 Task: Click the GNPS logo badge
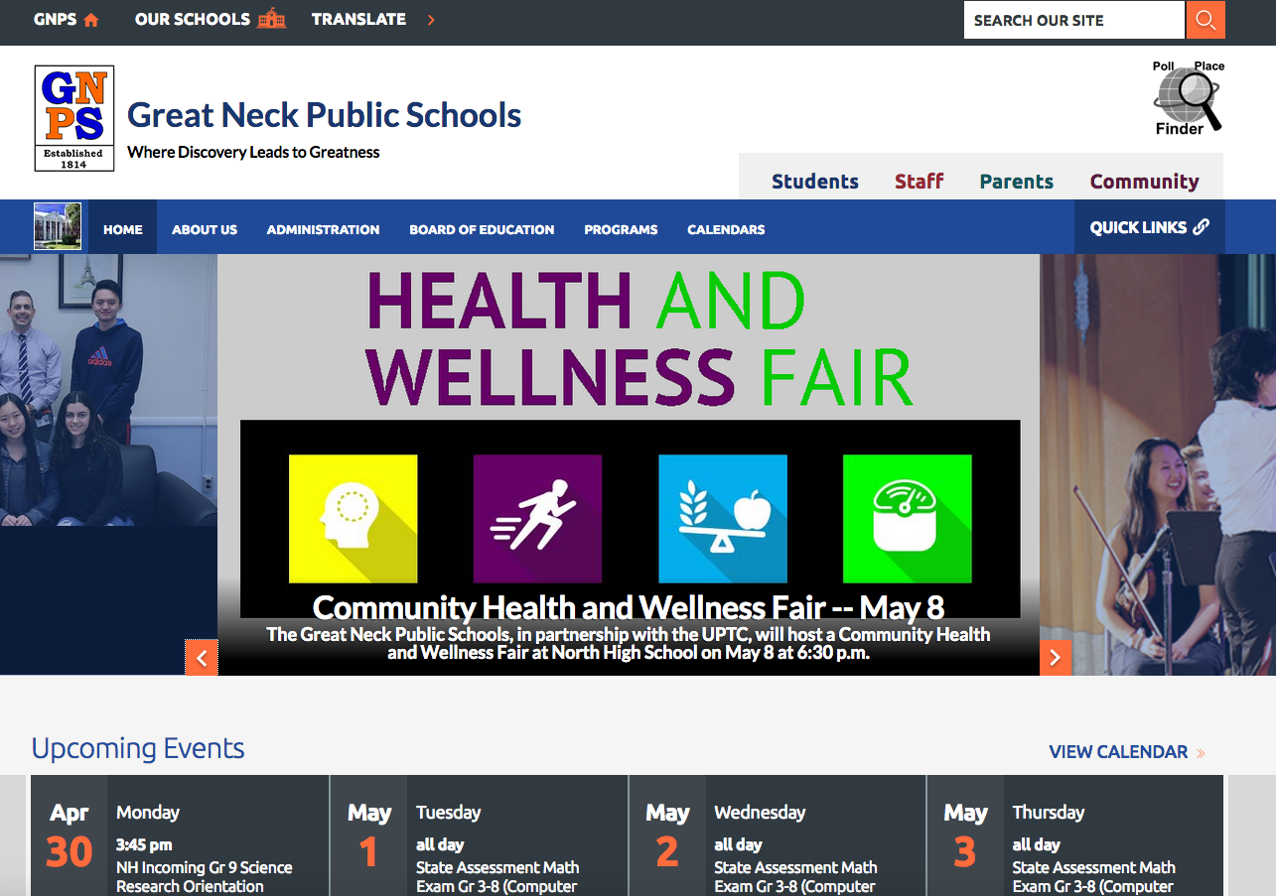(x=74, y=118)
